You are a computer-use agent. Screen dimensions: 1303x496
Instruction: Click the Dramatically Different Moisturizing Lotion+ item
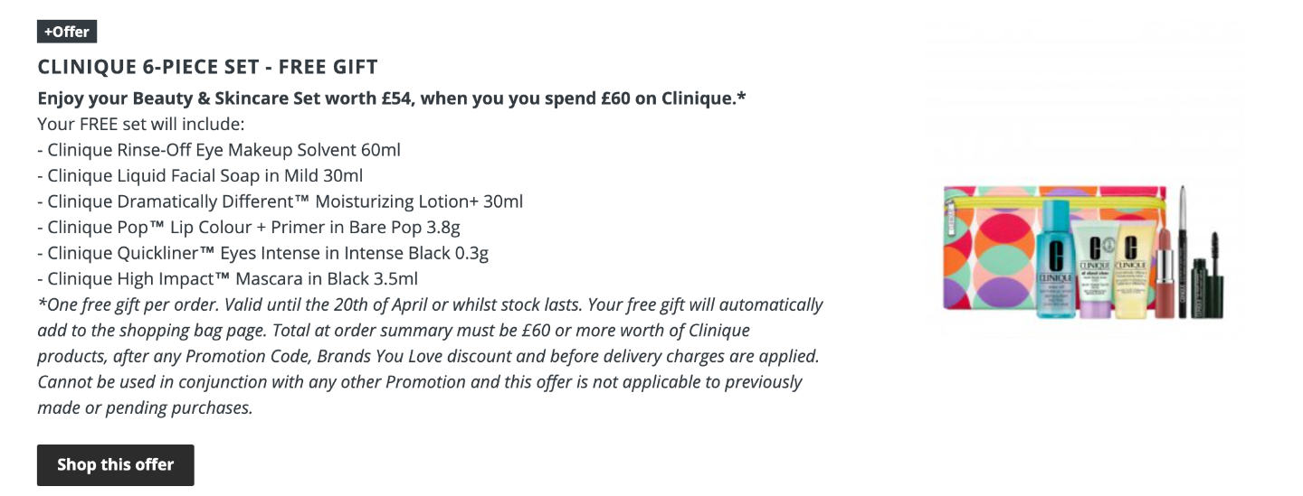pos(281,201)
